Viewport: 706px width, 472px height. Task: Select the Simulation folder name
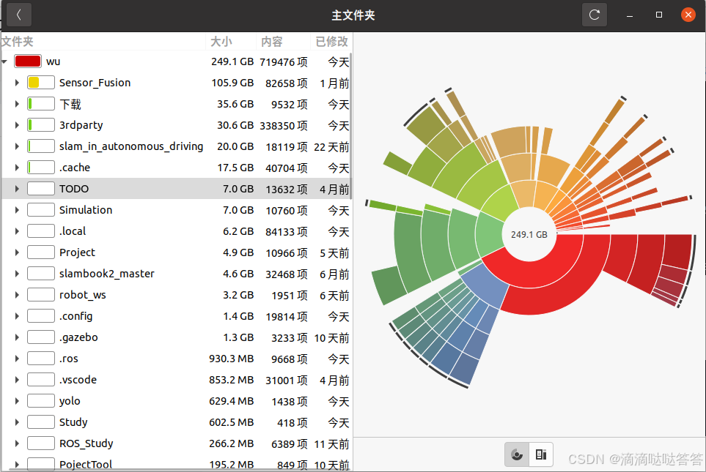click(86, 210)
